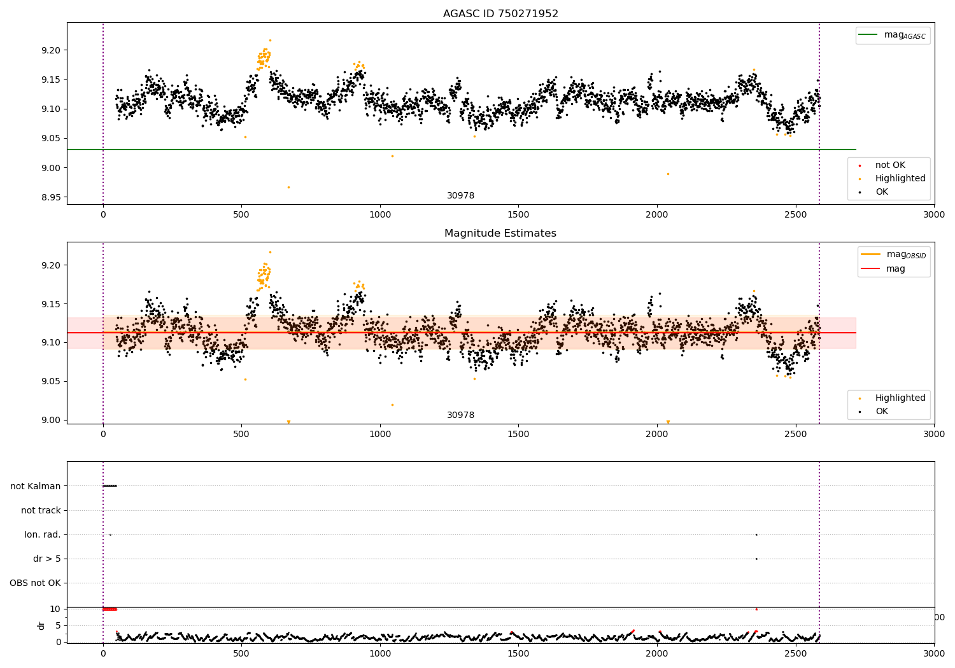Click 9.15 y-tick in Magnitude Estimates plot
955x668 pixels.
tap(51, 304)
